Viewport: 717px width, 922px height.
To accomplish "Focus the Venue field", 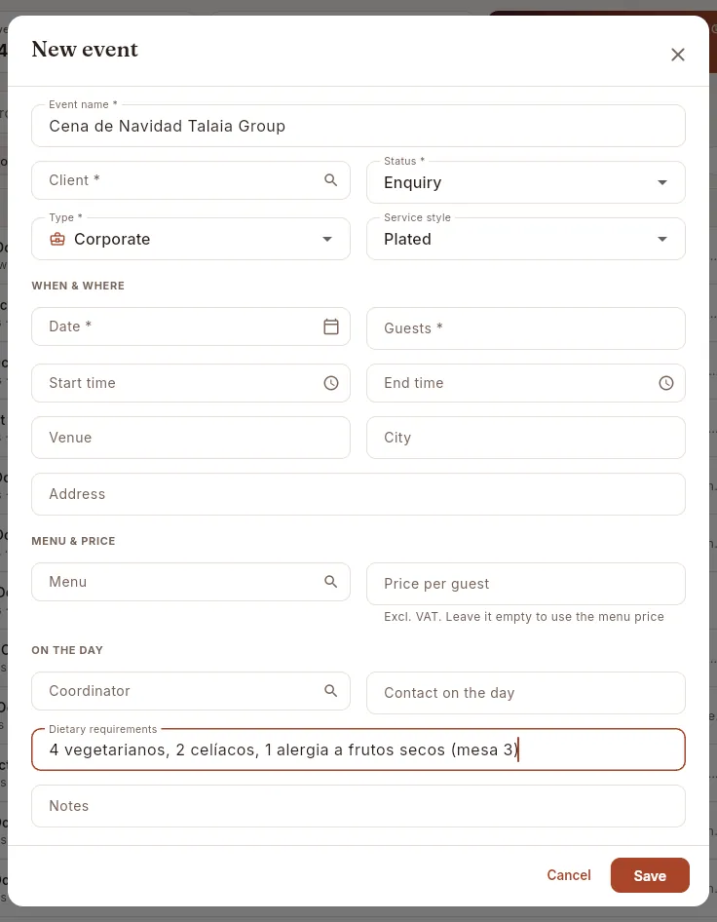I will [x=190, y=438].
